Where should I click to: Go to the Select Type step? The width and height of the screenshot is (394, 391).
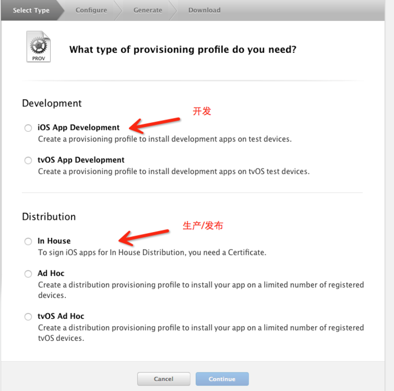[31, 10]
